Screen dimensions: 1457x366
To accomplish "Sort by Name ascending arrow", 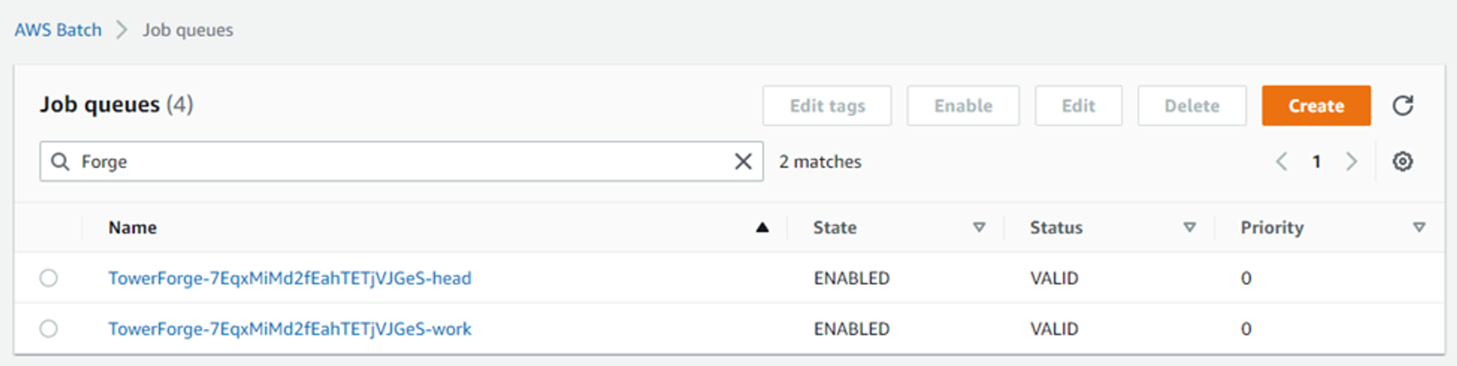I will pos(762,227).
